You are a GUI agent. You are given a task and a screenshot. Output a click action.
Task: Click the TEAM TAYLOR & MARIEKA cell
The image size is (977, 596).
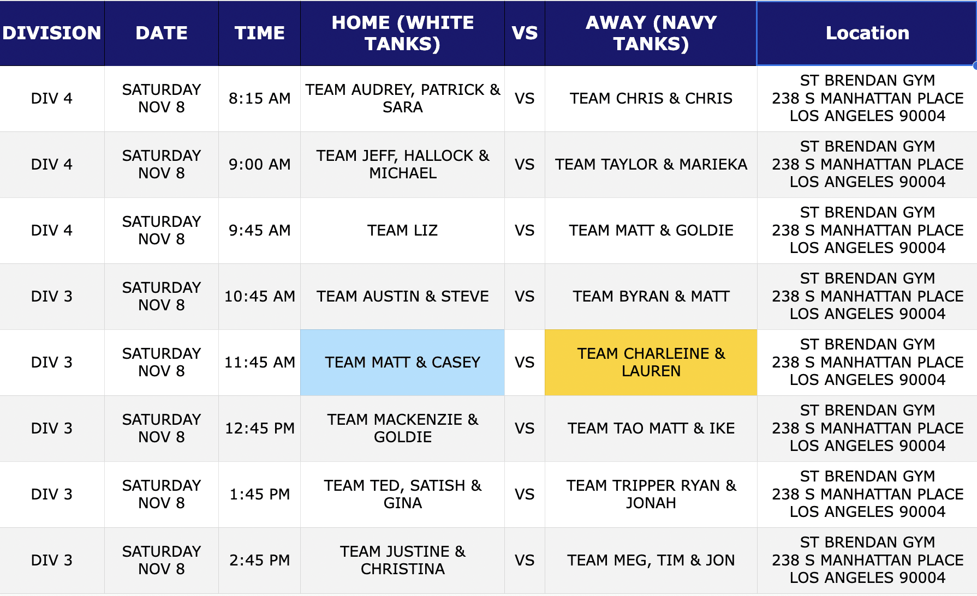click(x=651, y=165)
